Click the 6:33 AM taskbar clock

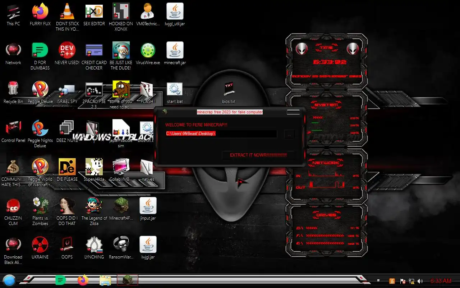pyautogui.click(x=441, y=281)
